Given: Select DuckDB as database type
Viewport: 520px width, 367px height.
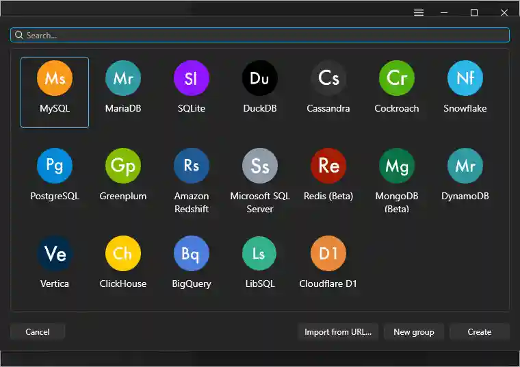Looking at the screenshot, I should [x=260, y=78].
